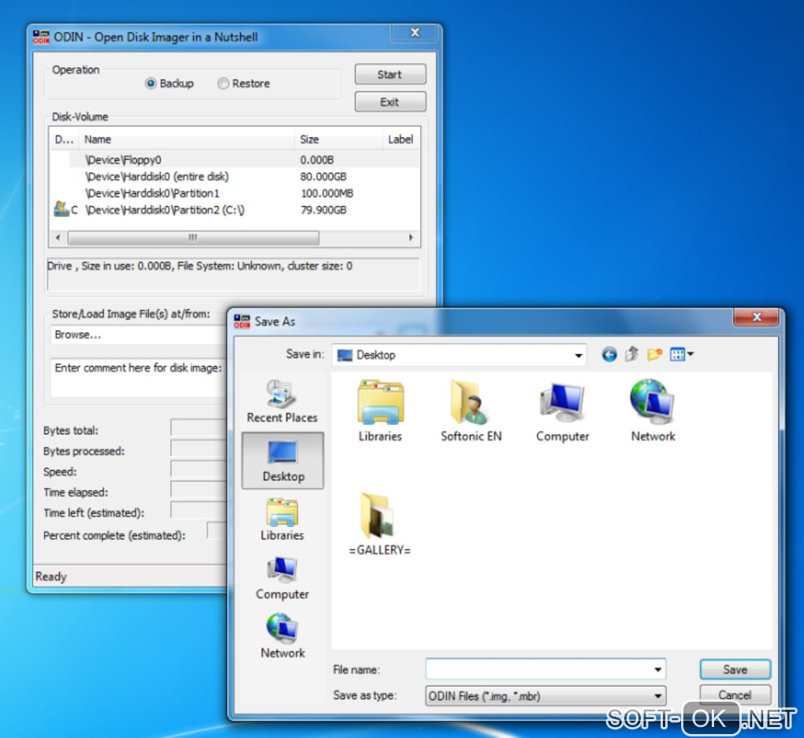Screen dimensions: 804x738
Task: Click Save in the Save As dialog
Action: [x=735, y=669]
